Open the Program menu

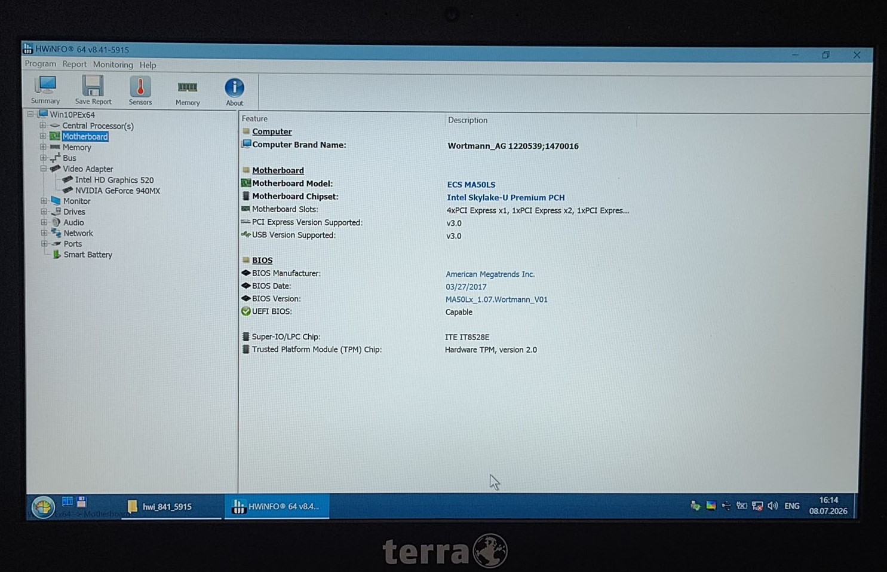click(x=40, y=64)
